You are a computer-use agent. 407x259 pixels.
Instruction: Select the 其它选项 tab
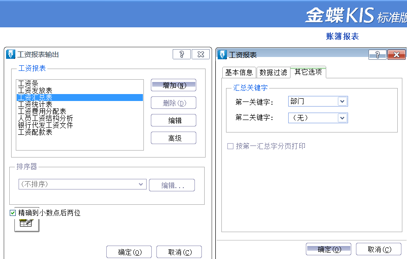[x=308, y=72]
